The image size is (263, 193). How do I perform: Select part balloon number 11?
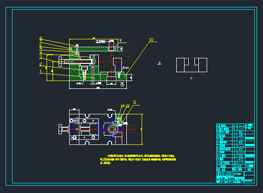135,102
